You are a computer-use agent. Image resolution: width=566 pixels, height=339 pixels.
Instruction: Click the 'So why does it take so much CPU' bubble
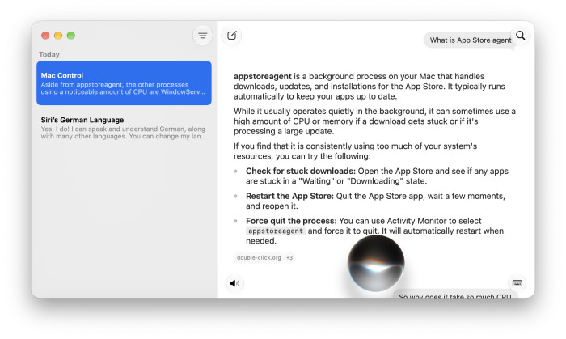pos(454,295)
